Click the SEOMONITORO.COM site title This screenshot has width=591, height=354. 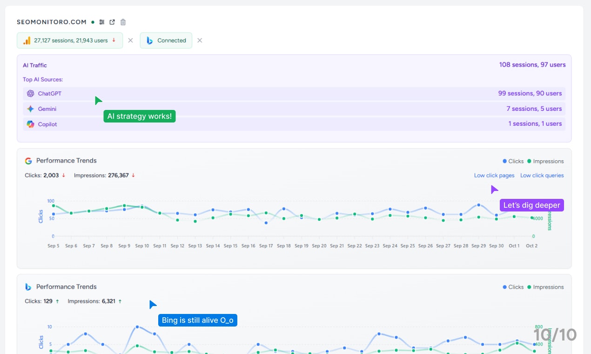tap(52, 22)
